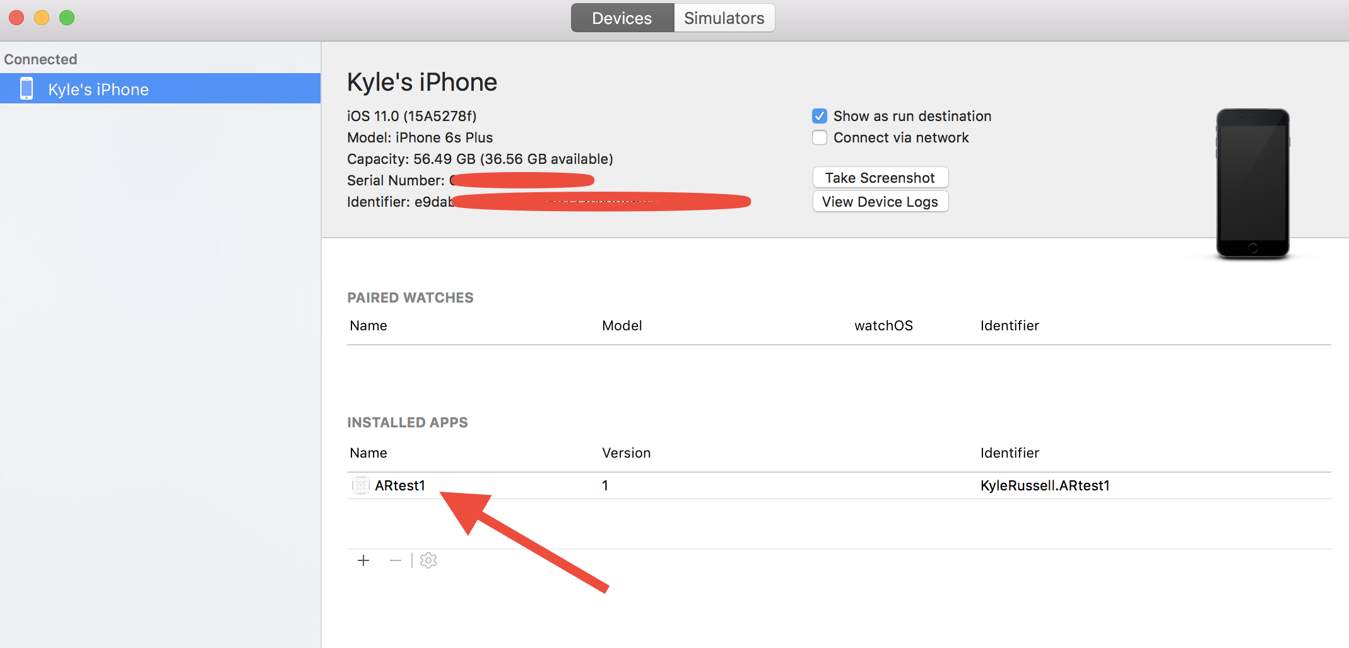Click the Paired Watches Name column header

tap(368, 325)
